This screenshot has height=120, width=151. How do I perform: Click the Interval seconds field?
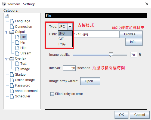pos(69,68)
